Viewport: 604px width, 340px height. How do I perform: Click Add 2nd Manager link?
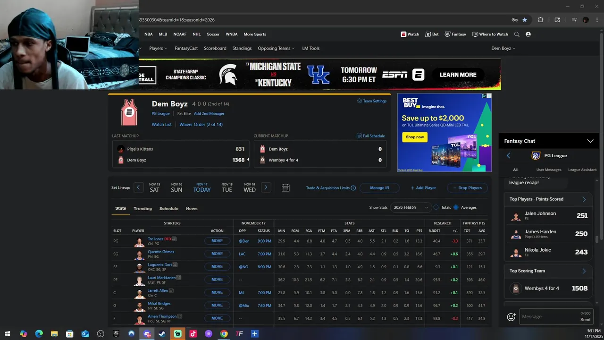tap(209, 114)
